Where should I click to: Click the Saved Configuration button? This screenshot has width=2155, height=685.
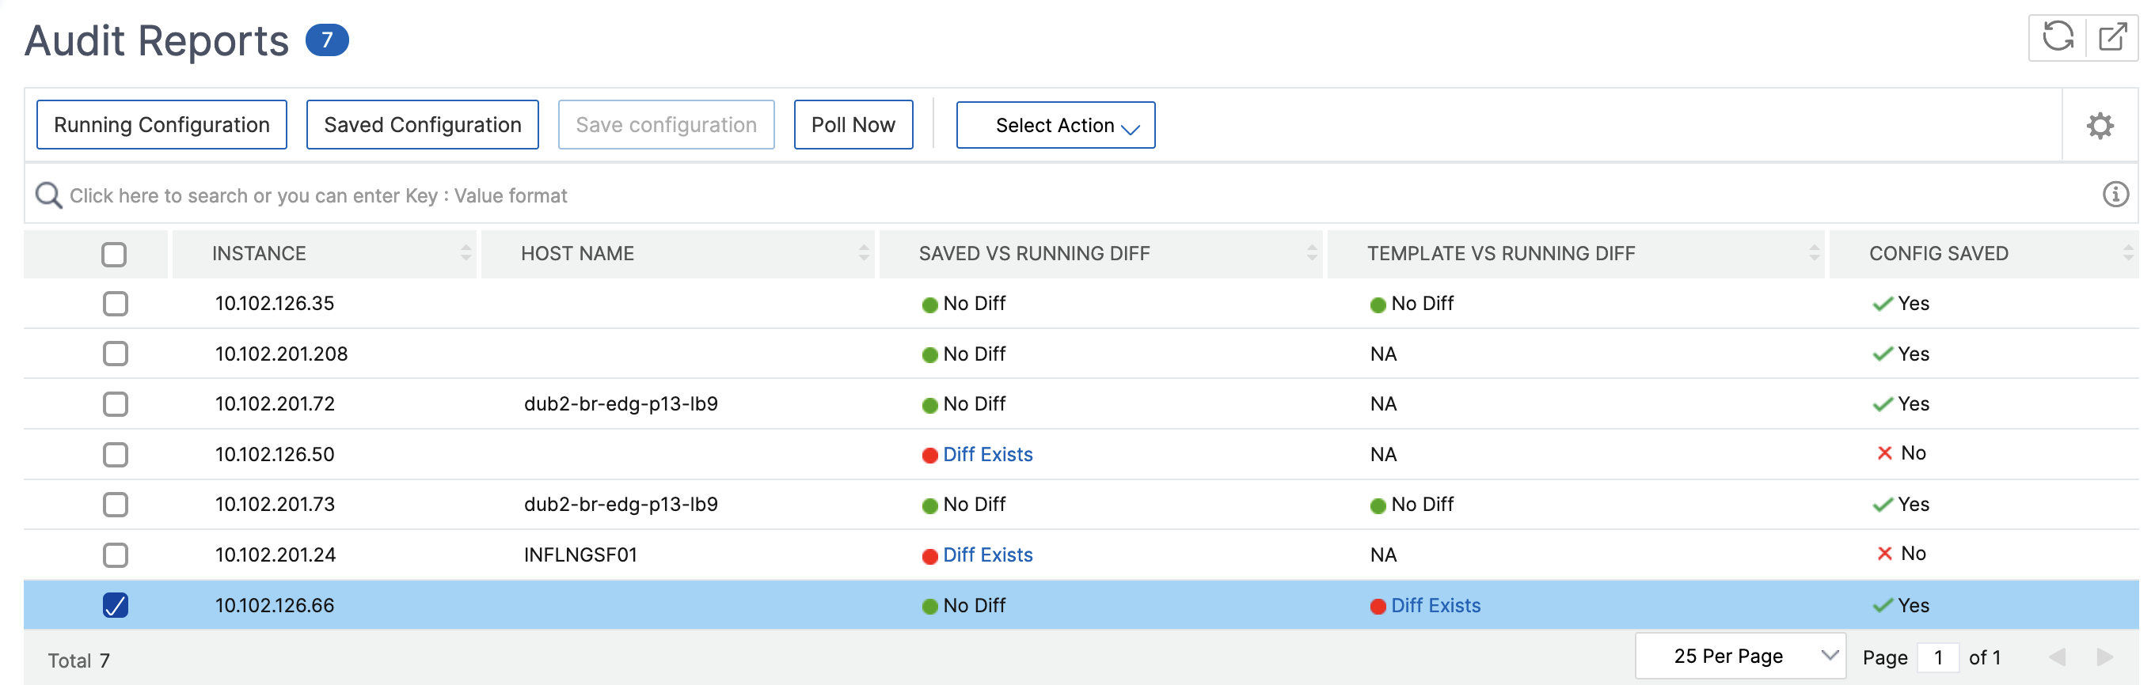pos(423,125)
